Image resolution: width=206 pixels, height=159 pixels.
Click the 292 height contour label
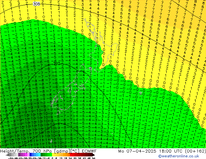pos(57,64)
